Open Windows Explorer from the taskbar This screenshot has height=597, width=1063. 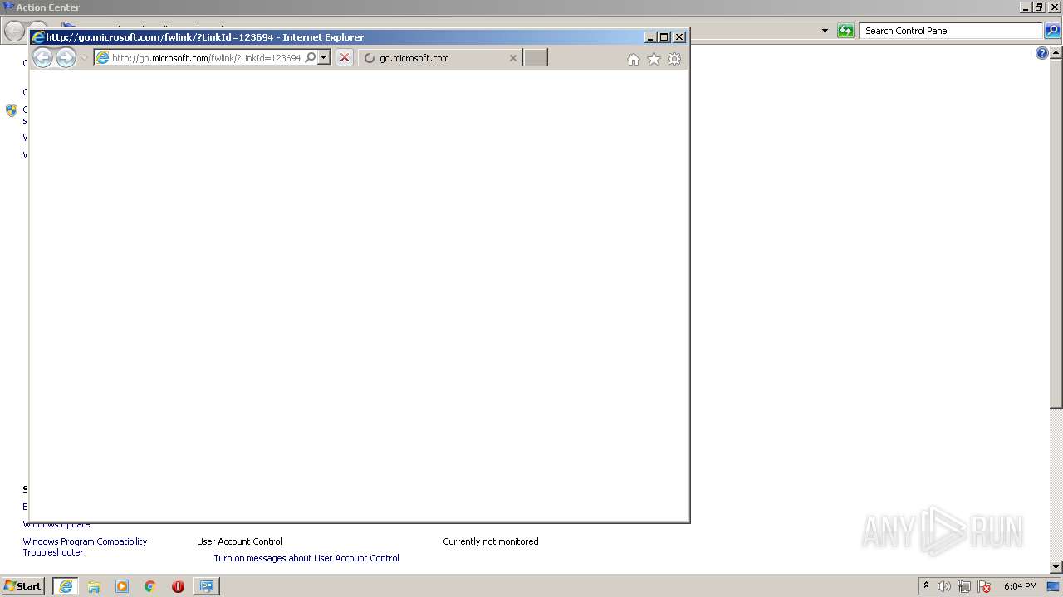94,586
